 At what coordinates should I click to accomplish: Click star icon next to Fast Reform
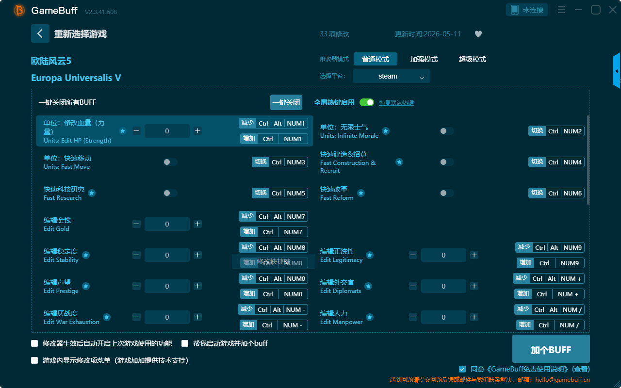point(360,193)
